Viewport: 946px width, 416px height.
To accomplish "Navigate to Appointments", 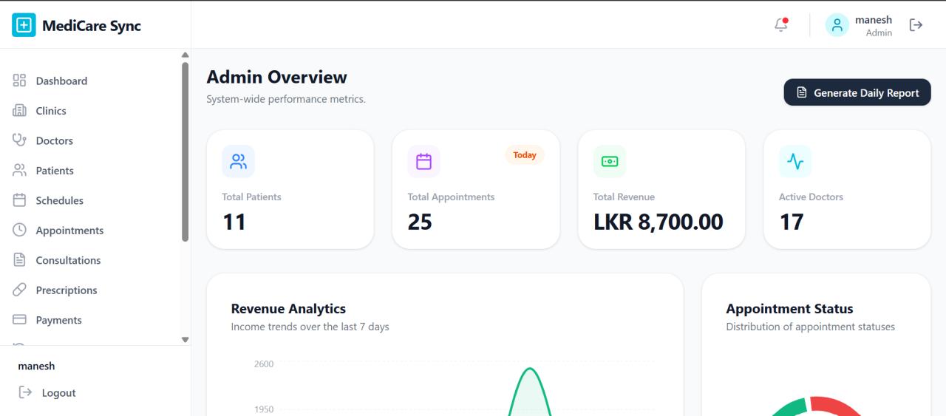I will (x=69, y=231).
